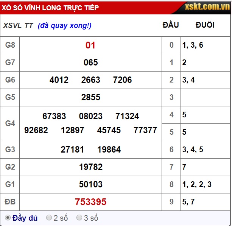The image size is (232, 226).
Task: Click the G1 prize number 50103
Action: (90, 184)
